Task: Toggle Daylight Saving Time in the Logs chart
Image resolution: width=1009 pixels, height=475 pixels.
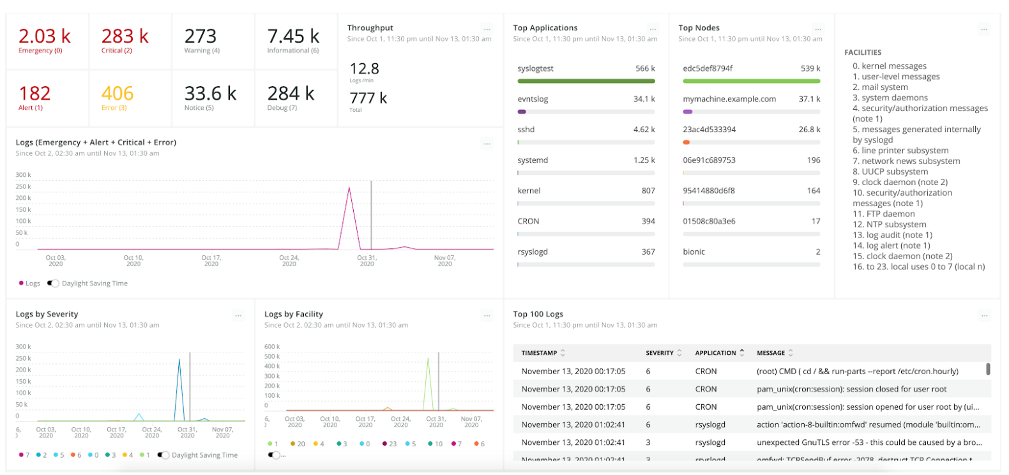Action: pos(53,283)
